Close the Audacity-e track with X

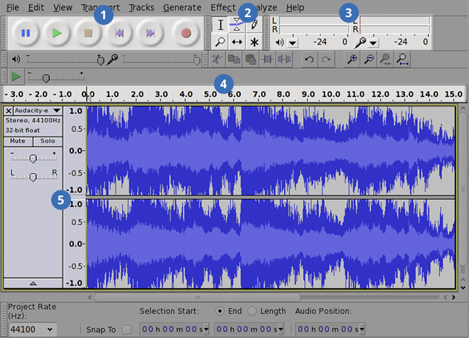tap(9, 111)
